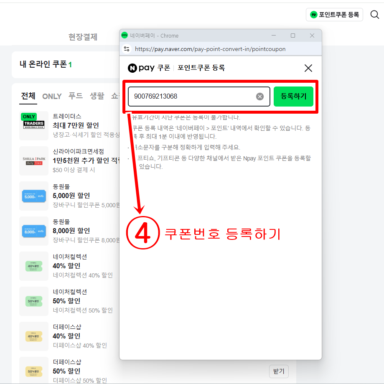This screenshot has width=384, height=384.
Task: Click the '$50 이상 결제 시' text
Action: [x=74, y=170]
